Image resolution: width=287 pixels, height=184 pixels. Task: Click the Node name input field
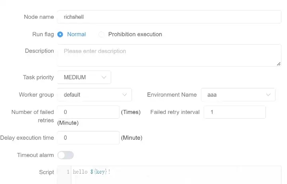click(169, 17)
